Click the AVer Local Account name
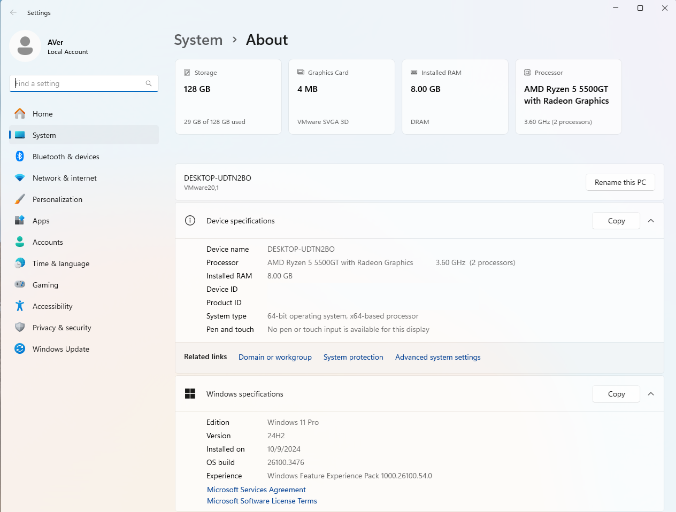The image size is (676, 512). click(x=67, y=46)
